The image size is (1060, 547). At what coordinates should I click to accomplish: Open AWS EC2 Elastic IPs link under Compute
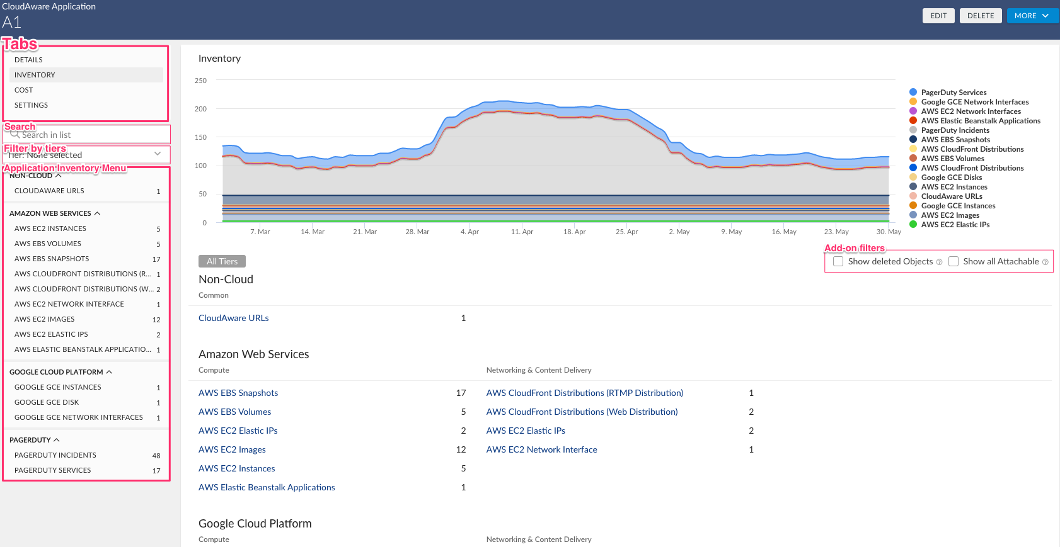pyautogui.click(x=238, y=431)
